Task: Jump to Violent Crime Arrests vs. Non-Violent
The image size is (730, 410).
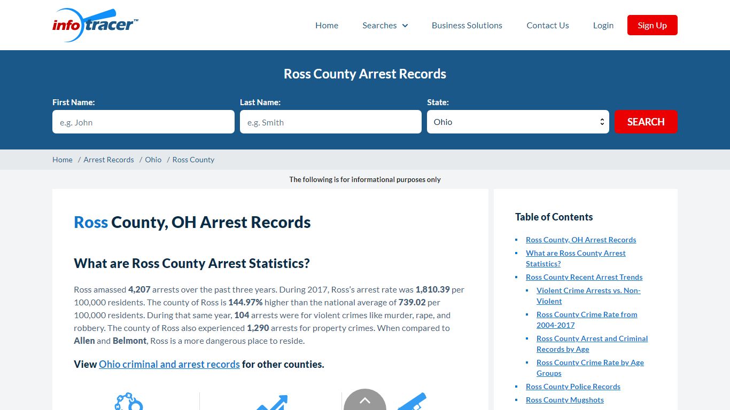Action: click(x=588, y=296)
